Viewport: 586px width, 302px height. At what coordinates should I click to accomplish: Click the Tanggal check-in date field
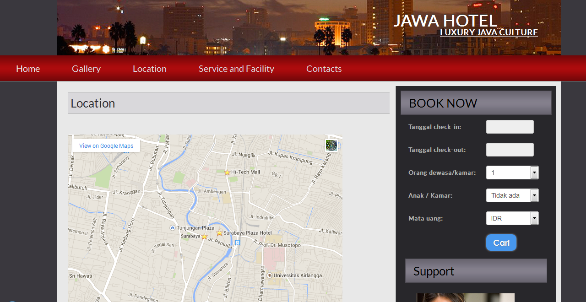pyautogui.click(x=510, y=127)
